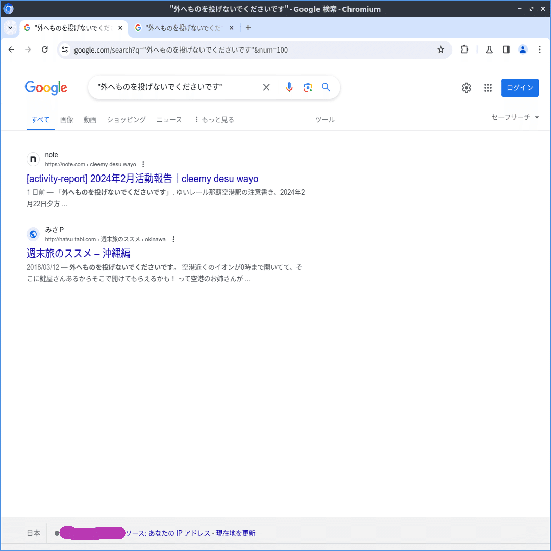Screen dimensions: 551x551
Task: Switch to the 画像 tab
Action: [x=67, y=120]
